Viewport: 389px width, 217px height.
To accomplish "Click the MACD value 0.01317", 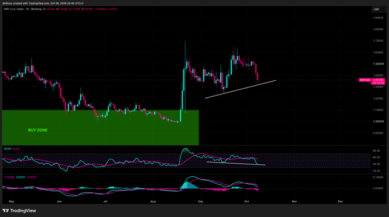I will (x=21, y=177).
